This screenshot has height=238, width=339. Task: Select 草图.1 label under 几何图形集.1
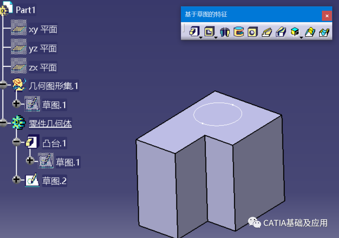54,105
